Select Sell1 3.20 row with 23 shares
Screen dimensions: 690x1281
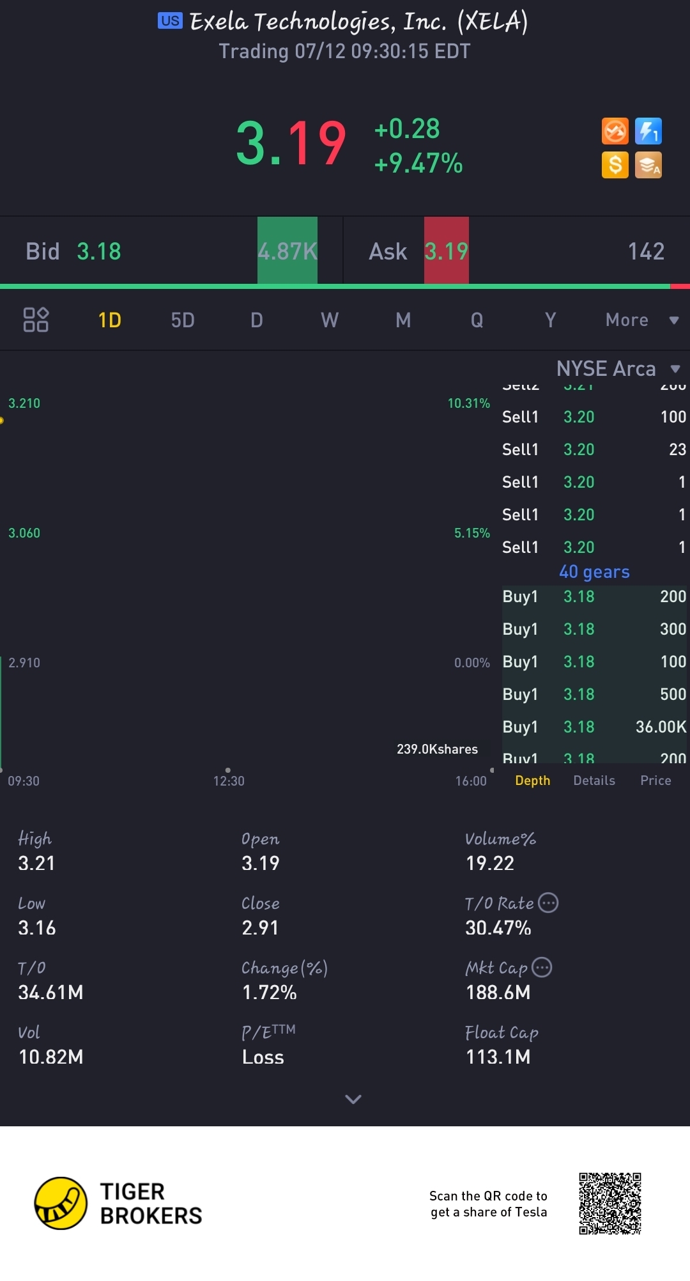click(594, 449)
